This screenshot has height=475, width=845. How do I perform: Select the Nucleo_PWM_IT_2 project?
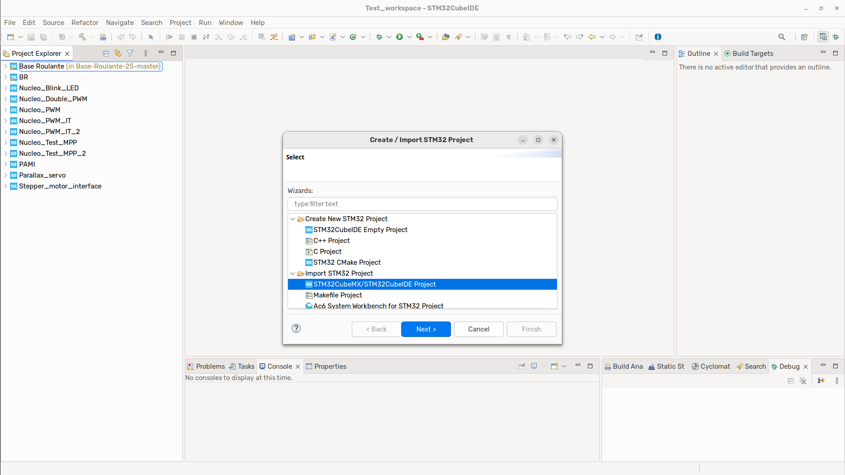[49, 132]
